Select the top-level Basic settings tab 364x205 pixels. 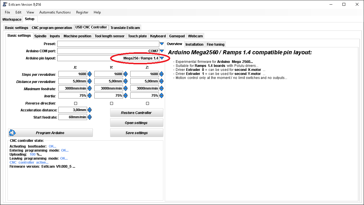pos(17,28)
